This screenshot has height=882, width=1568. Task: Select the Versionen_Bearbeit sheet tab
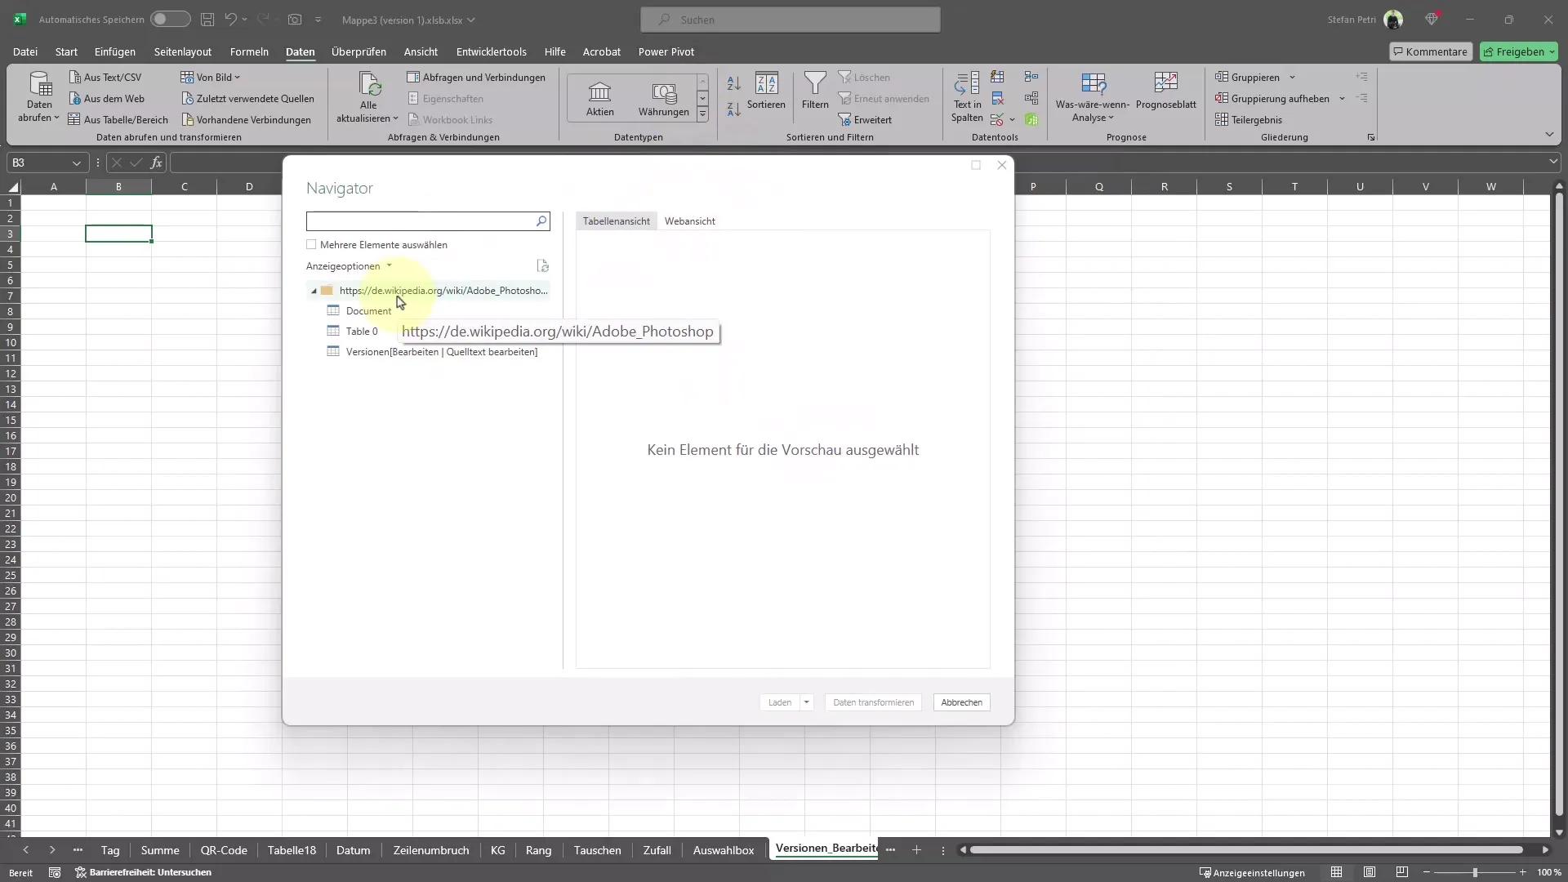click(826, 849)
